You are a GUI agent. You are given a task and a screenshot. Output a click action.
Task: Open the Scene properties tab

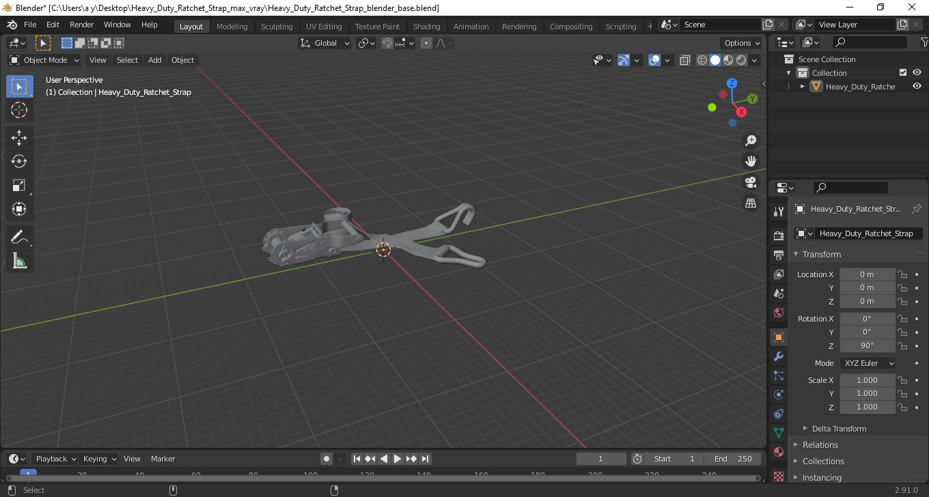(778, 294)
